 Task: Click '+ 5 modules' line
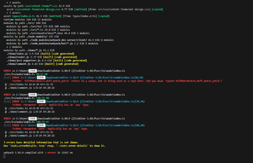[14, 47]
